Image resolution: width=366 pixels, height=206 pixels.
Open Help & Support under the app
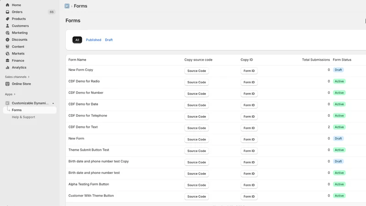click(x=23, y=117)
